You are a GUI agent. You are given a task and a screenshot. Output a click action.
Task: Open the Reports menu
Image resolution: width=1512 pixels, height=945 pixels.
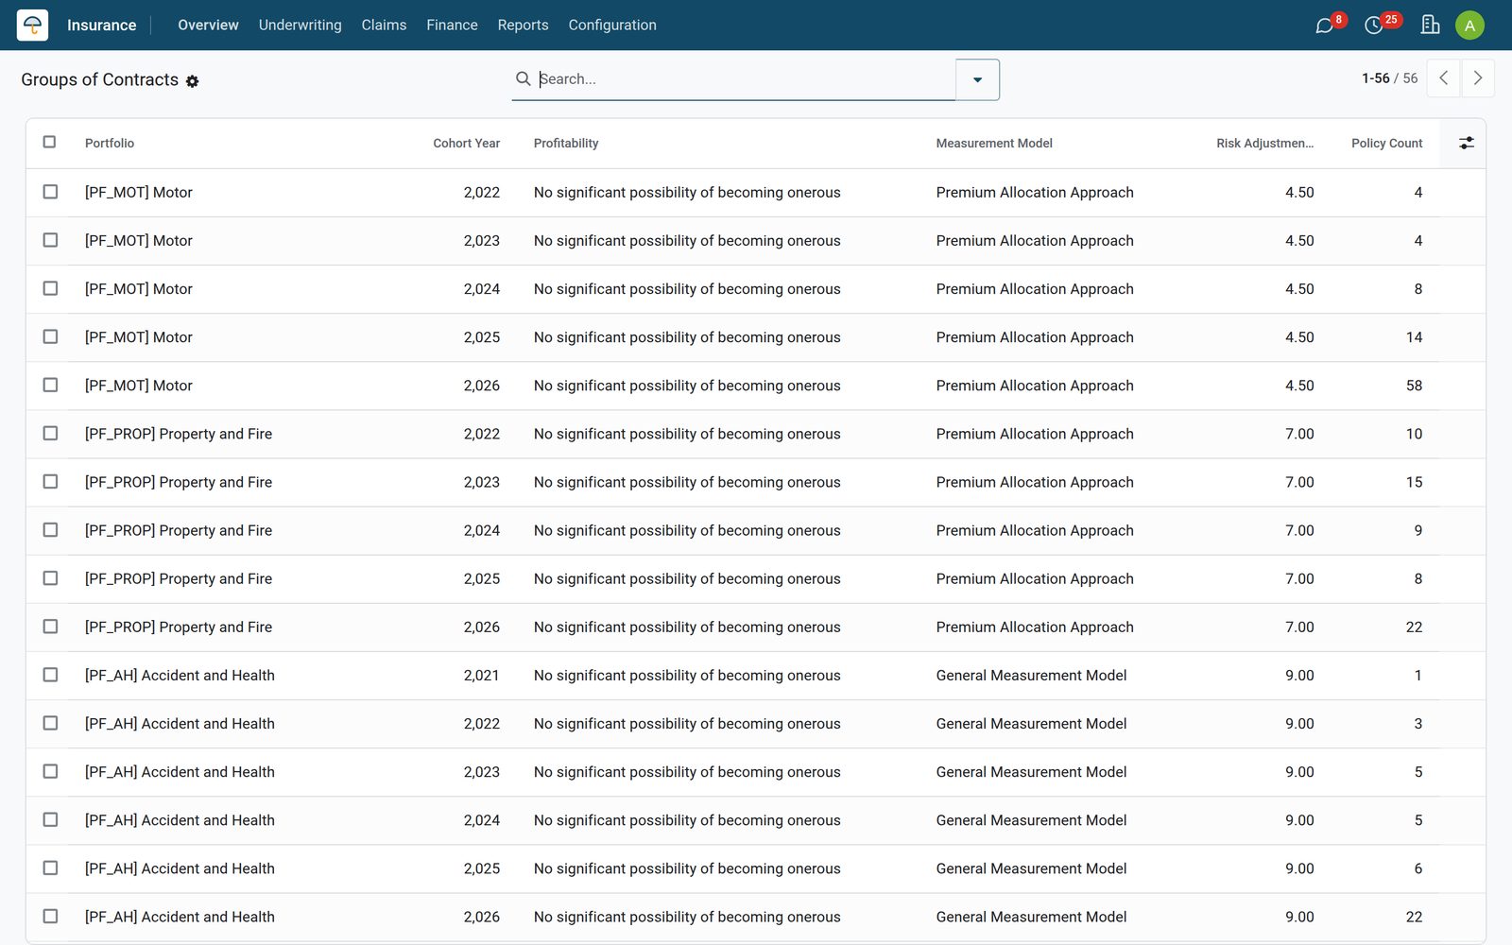click(x=523, y=25)
